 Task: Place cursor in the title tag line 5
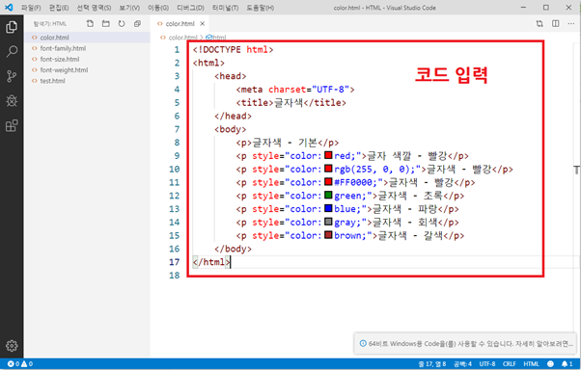pos(290,102)
